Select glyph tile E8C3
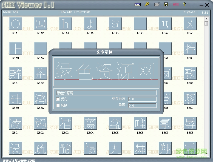The width and height of the screenshot is (213, 162). pyautogui.click(x=66, y=123)
